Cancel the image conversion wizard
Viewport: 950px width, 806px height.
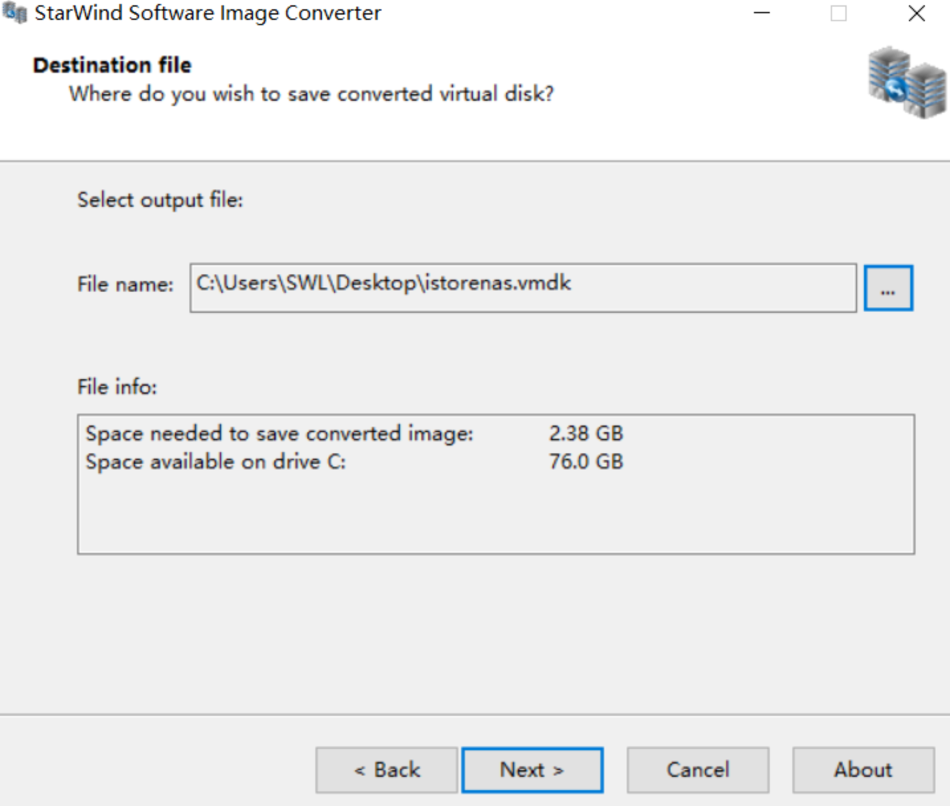[x=698, y=770]
